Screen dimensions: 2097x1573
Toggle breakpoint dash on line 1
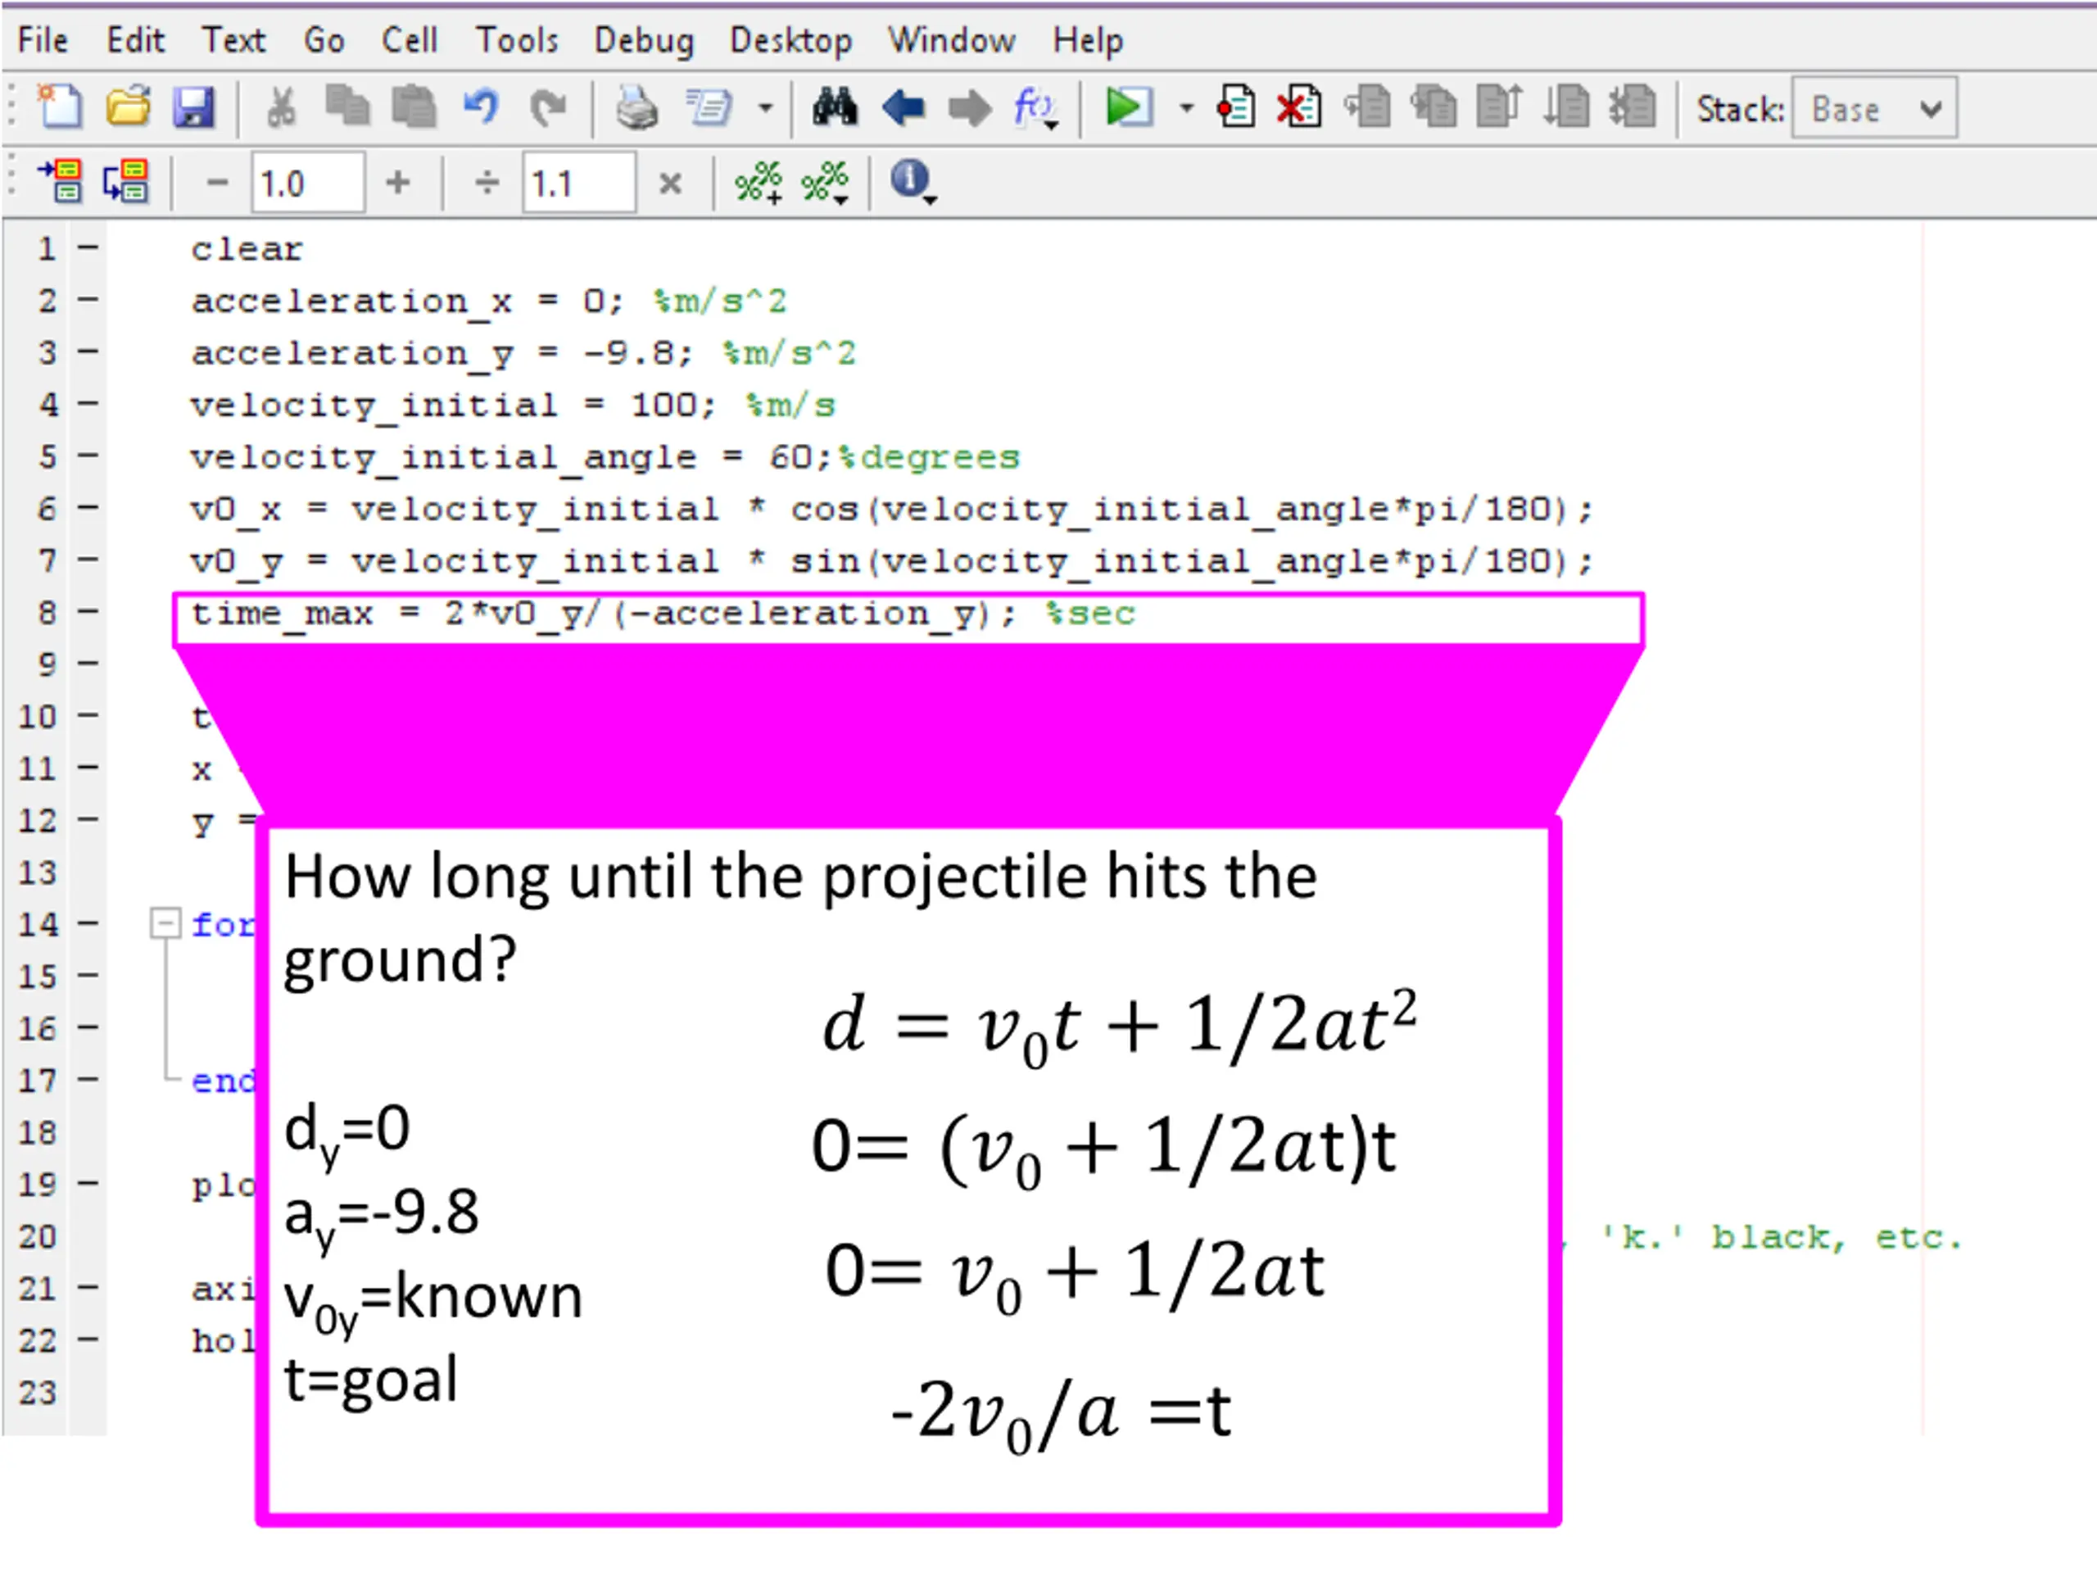(x=88, y=248)
